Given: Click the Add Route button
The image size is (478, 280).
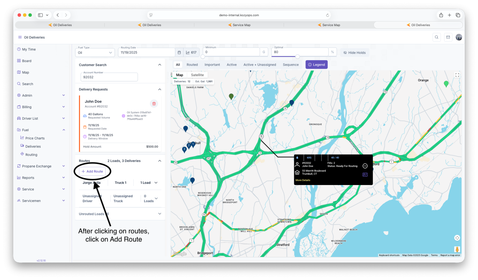Looking at the screenshot, I should pyautogui.click(x=92, y=171).
